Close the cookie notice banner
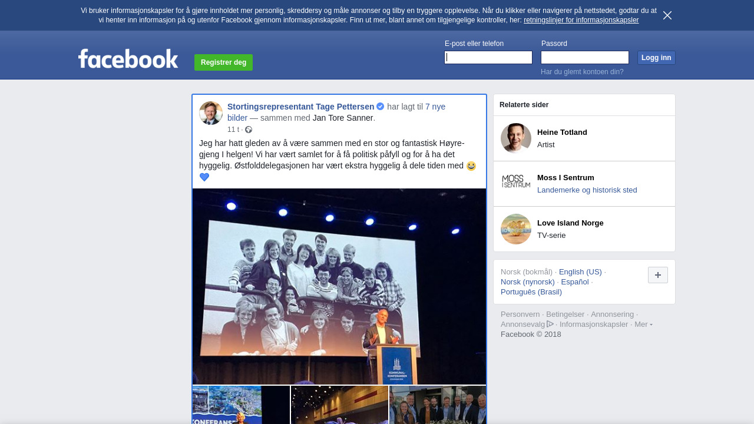The width and height of the screenshot is (754, 424). click(x=667, y=15)
